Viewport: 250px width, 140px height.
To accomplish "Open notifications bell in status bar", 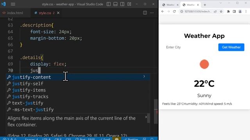I will point(152,139).
